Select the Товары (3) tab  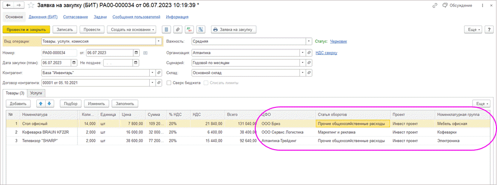click(15, 93)
